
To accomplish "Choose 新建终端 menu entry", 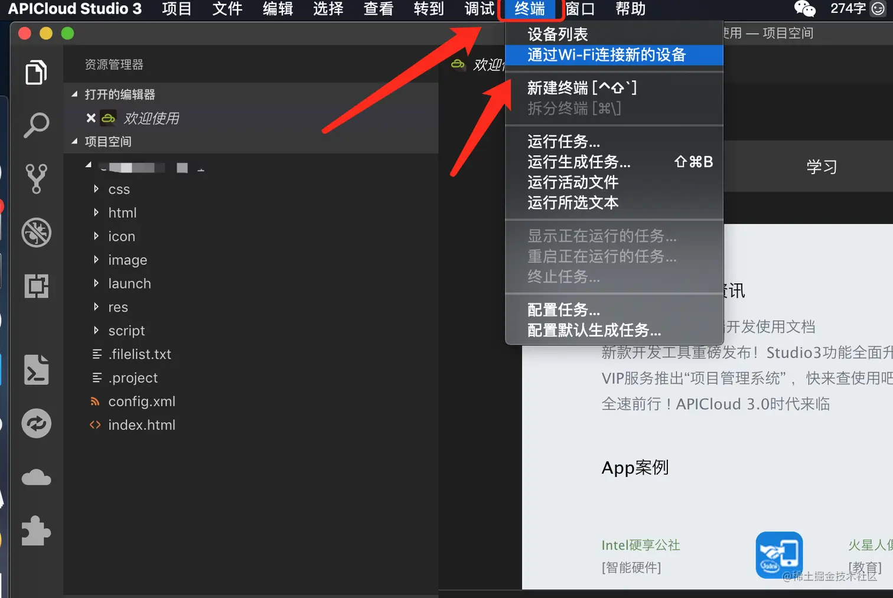I will (614, 88).
